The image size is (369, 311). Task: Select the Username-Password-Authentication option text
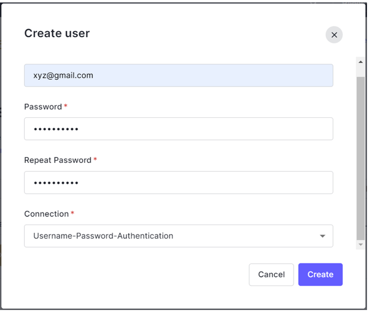(x=103, y=236)
